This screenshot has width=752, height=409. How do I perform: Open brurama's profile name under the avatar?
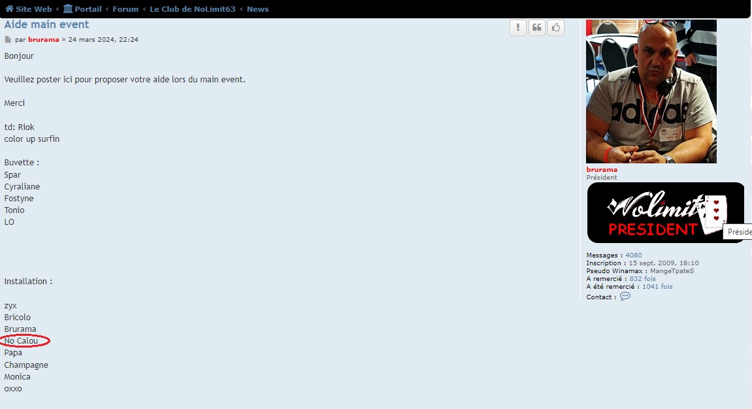[x=602, y=170]
